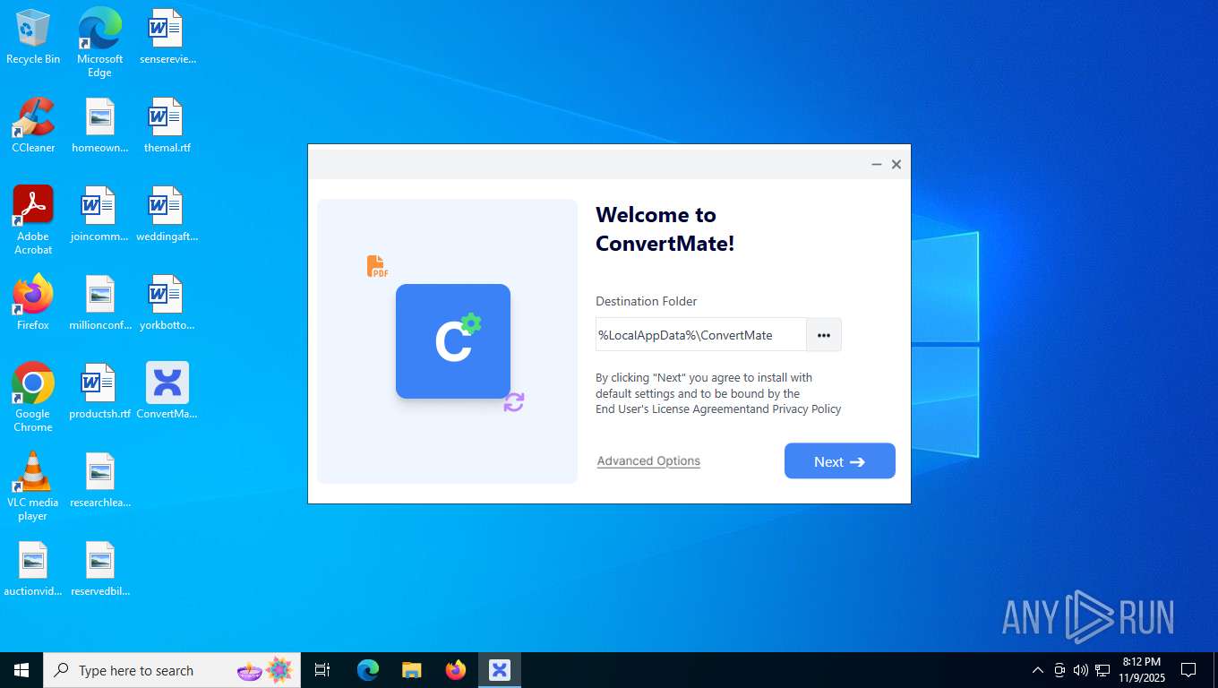Open Firefox from the taskbar
This screenshot has width=1218, height=688.
click(456, 670)
